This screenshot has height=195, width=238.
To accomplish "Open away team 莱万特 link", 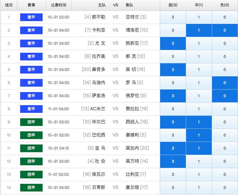I will click(132, 161).
